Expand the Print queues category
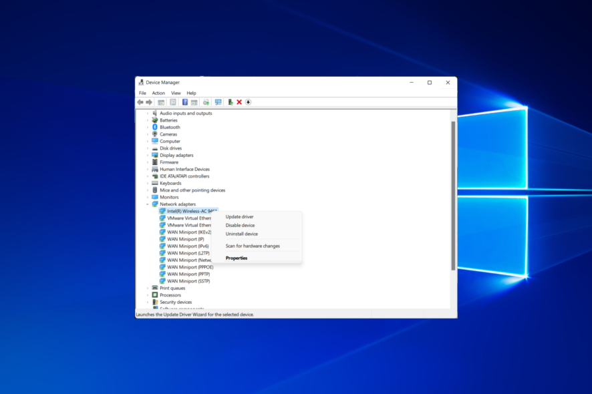 pyautogui.click(x=148, y=288)
